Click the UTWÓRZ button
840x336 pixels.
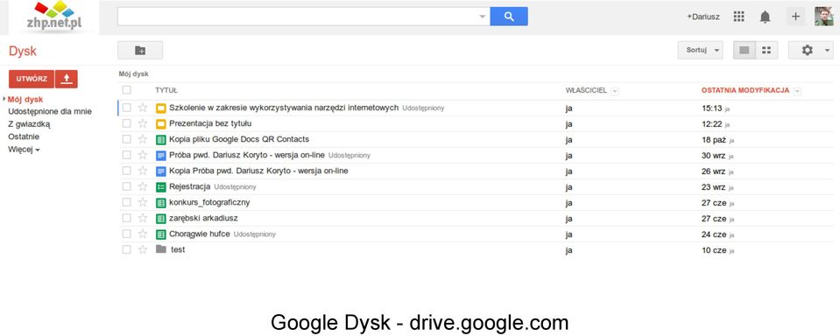click(32, 79)
